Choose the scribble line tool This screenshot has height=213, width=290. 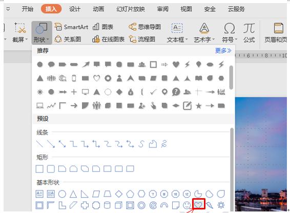[x=164, y=144]
